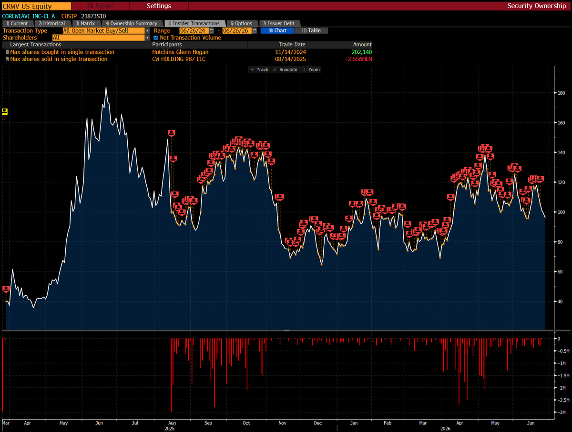Click the Export button
572x432 pixels.
coord(101,6)
